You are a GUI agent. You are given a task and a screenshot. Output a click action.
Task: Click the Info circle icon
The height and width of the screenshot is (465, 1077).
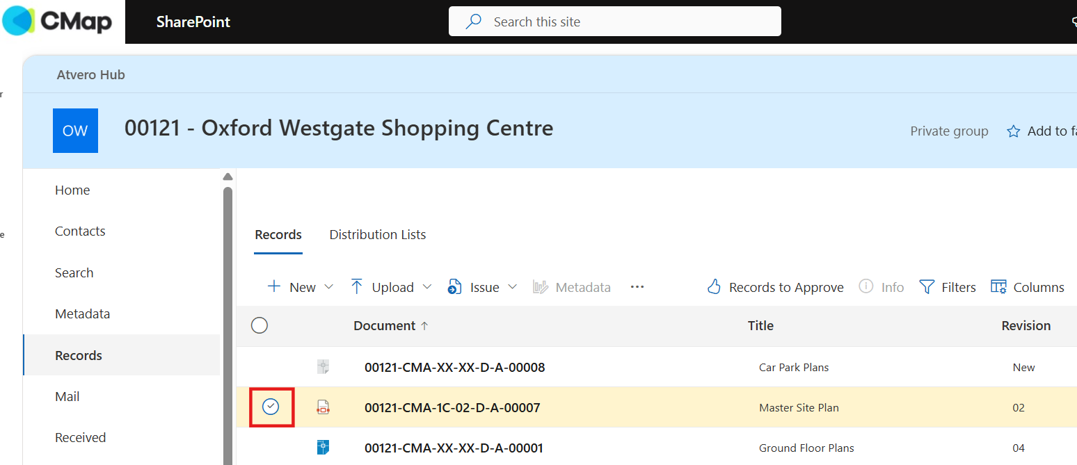click(x=866, y=286)
